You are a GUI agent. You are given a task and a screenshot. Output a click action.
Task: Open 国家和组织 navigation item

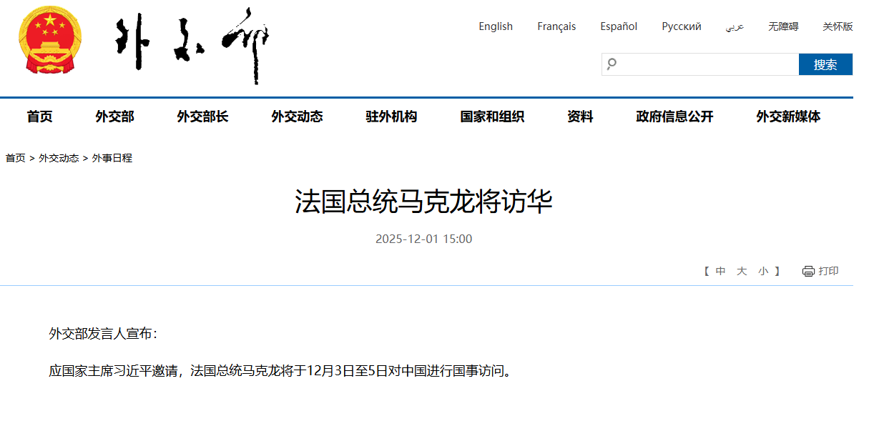(x=492, y=117)
